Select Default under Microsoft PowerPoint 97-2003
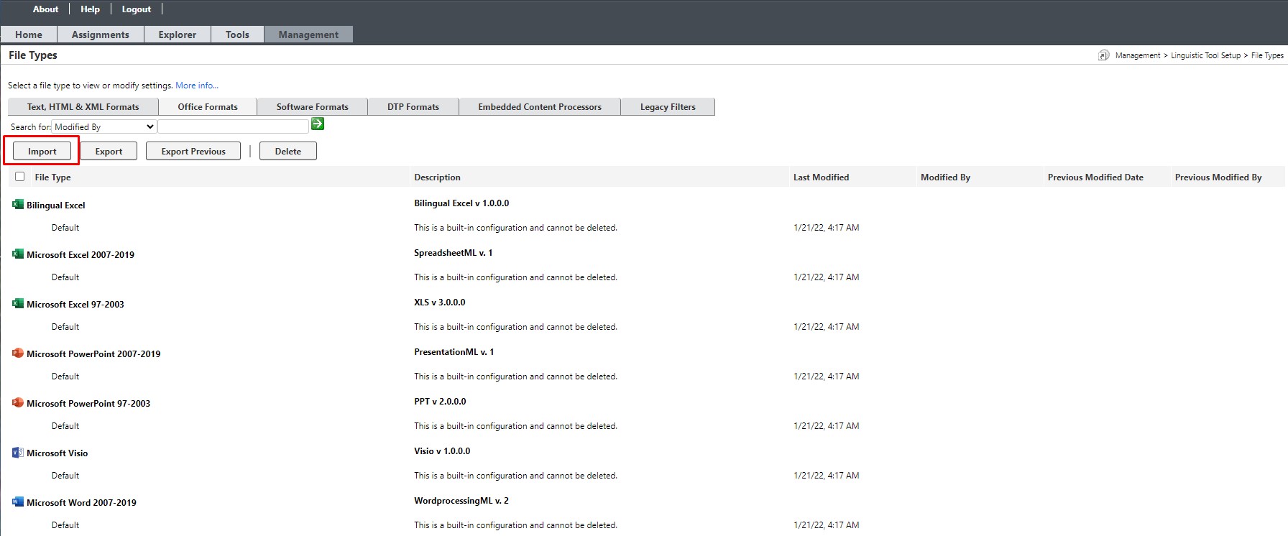Image resolution: width=1288 pixels, height=536 pixels. [65, 426]
